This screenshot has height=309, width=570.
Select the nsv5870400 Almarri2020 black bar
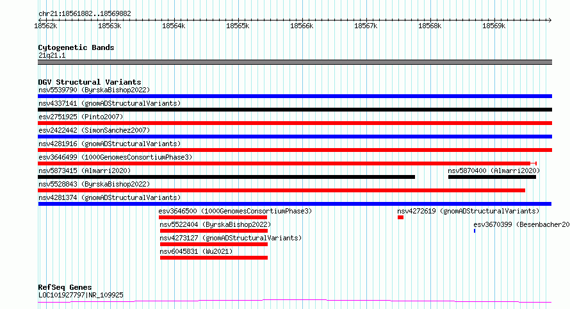click(x=493, y=177)
